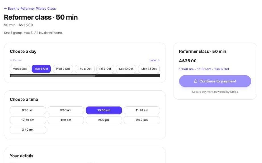262x163 pixels.
Task: Pick Thu 8 Oct
Action: tap(85, 69)
